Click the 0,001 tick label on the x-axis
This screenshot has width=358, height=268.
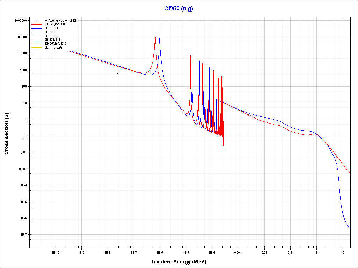pyautogui.click(x=238, y=252)
